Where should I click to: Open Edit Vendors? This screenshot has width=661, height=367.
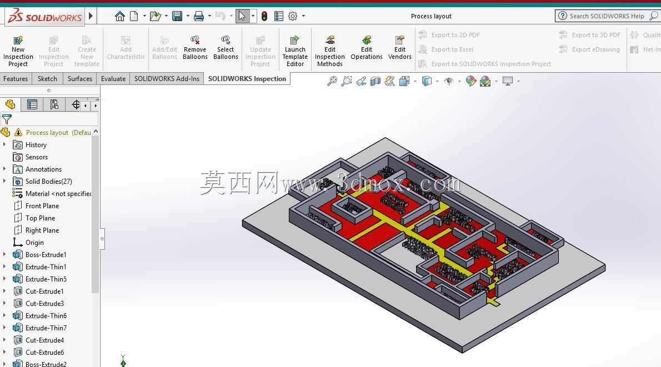pyautogui.click(x=399, y=47)
